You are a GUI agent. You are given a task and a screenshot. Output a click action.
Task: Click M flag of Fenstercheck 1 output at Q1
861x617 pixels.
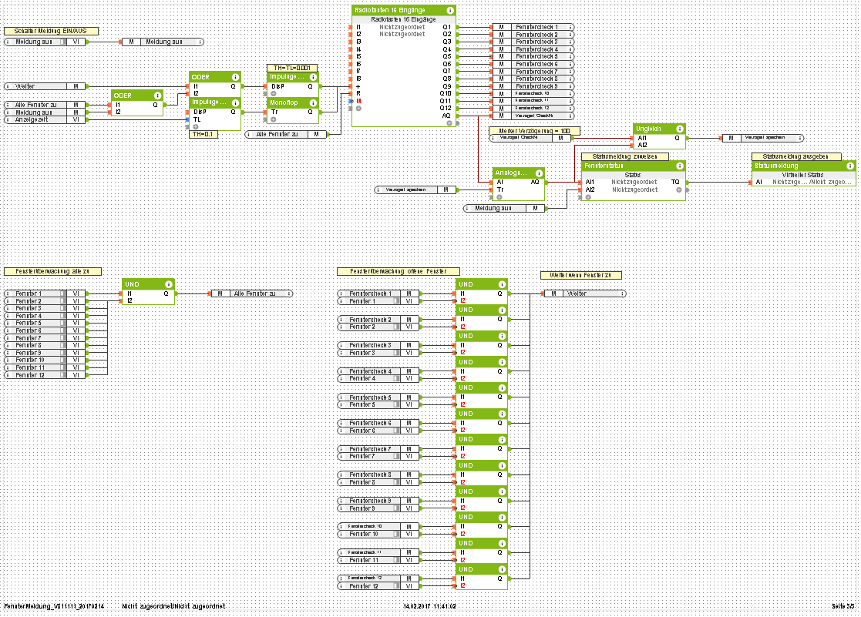click(x=501, y=27)
